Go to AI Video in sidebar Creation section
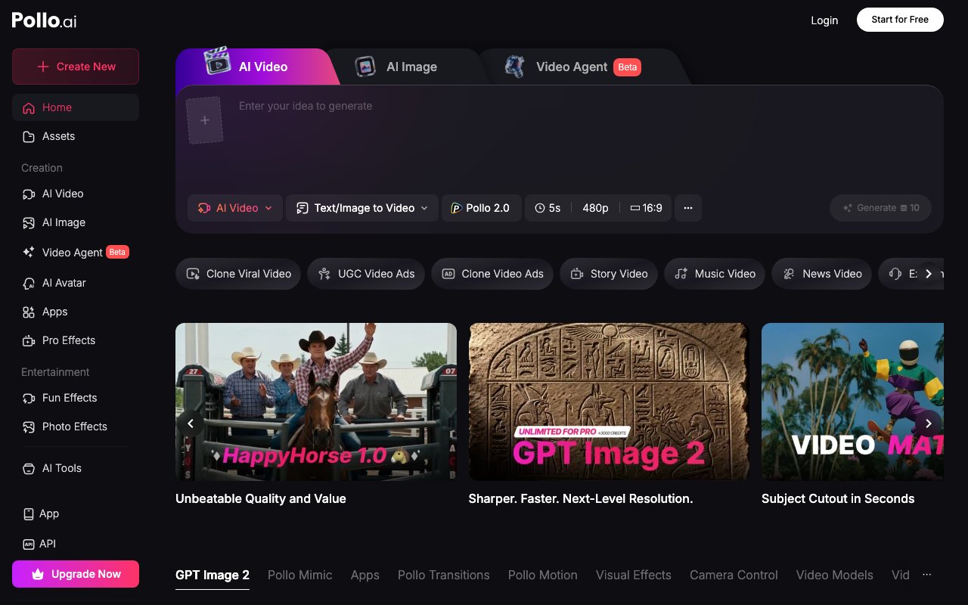Viewport: 968px width, 605px height. [x=76, y=194]
